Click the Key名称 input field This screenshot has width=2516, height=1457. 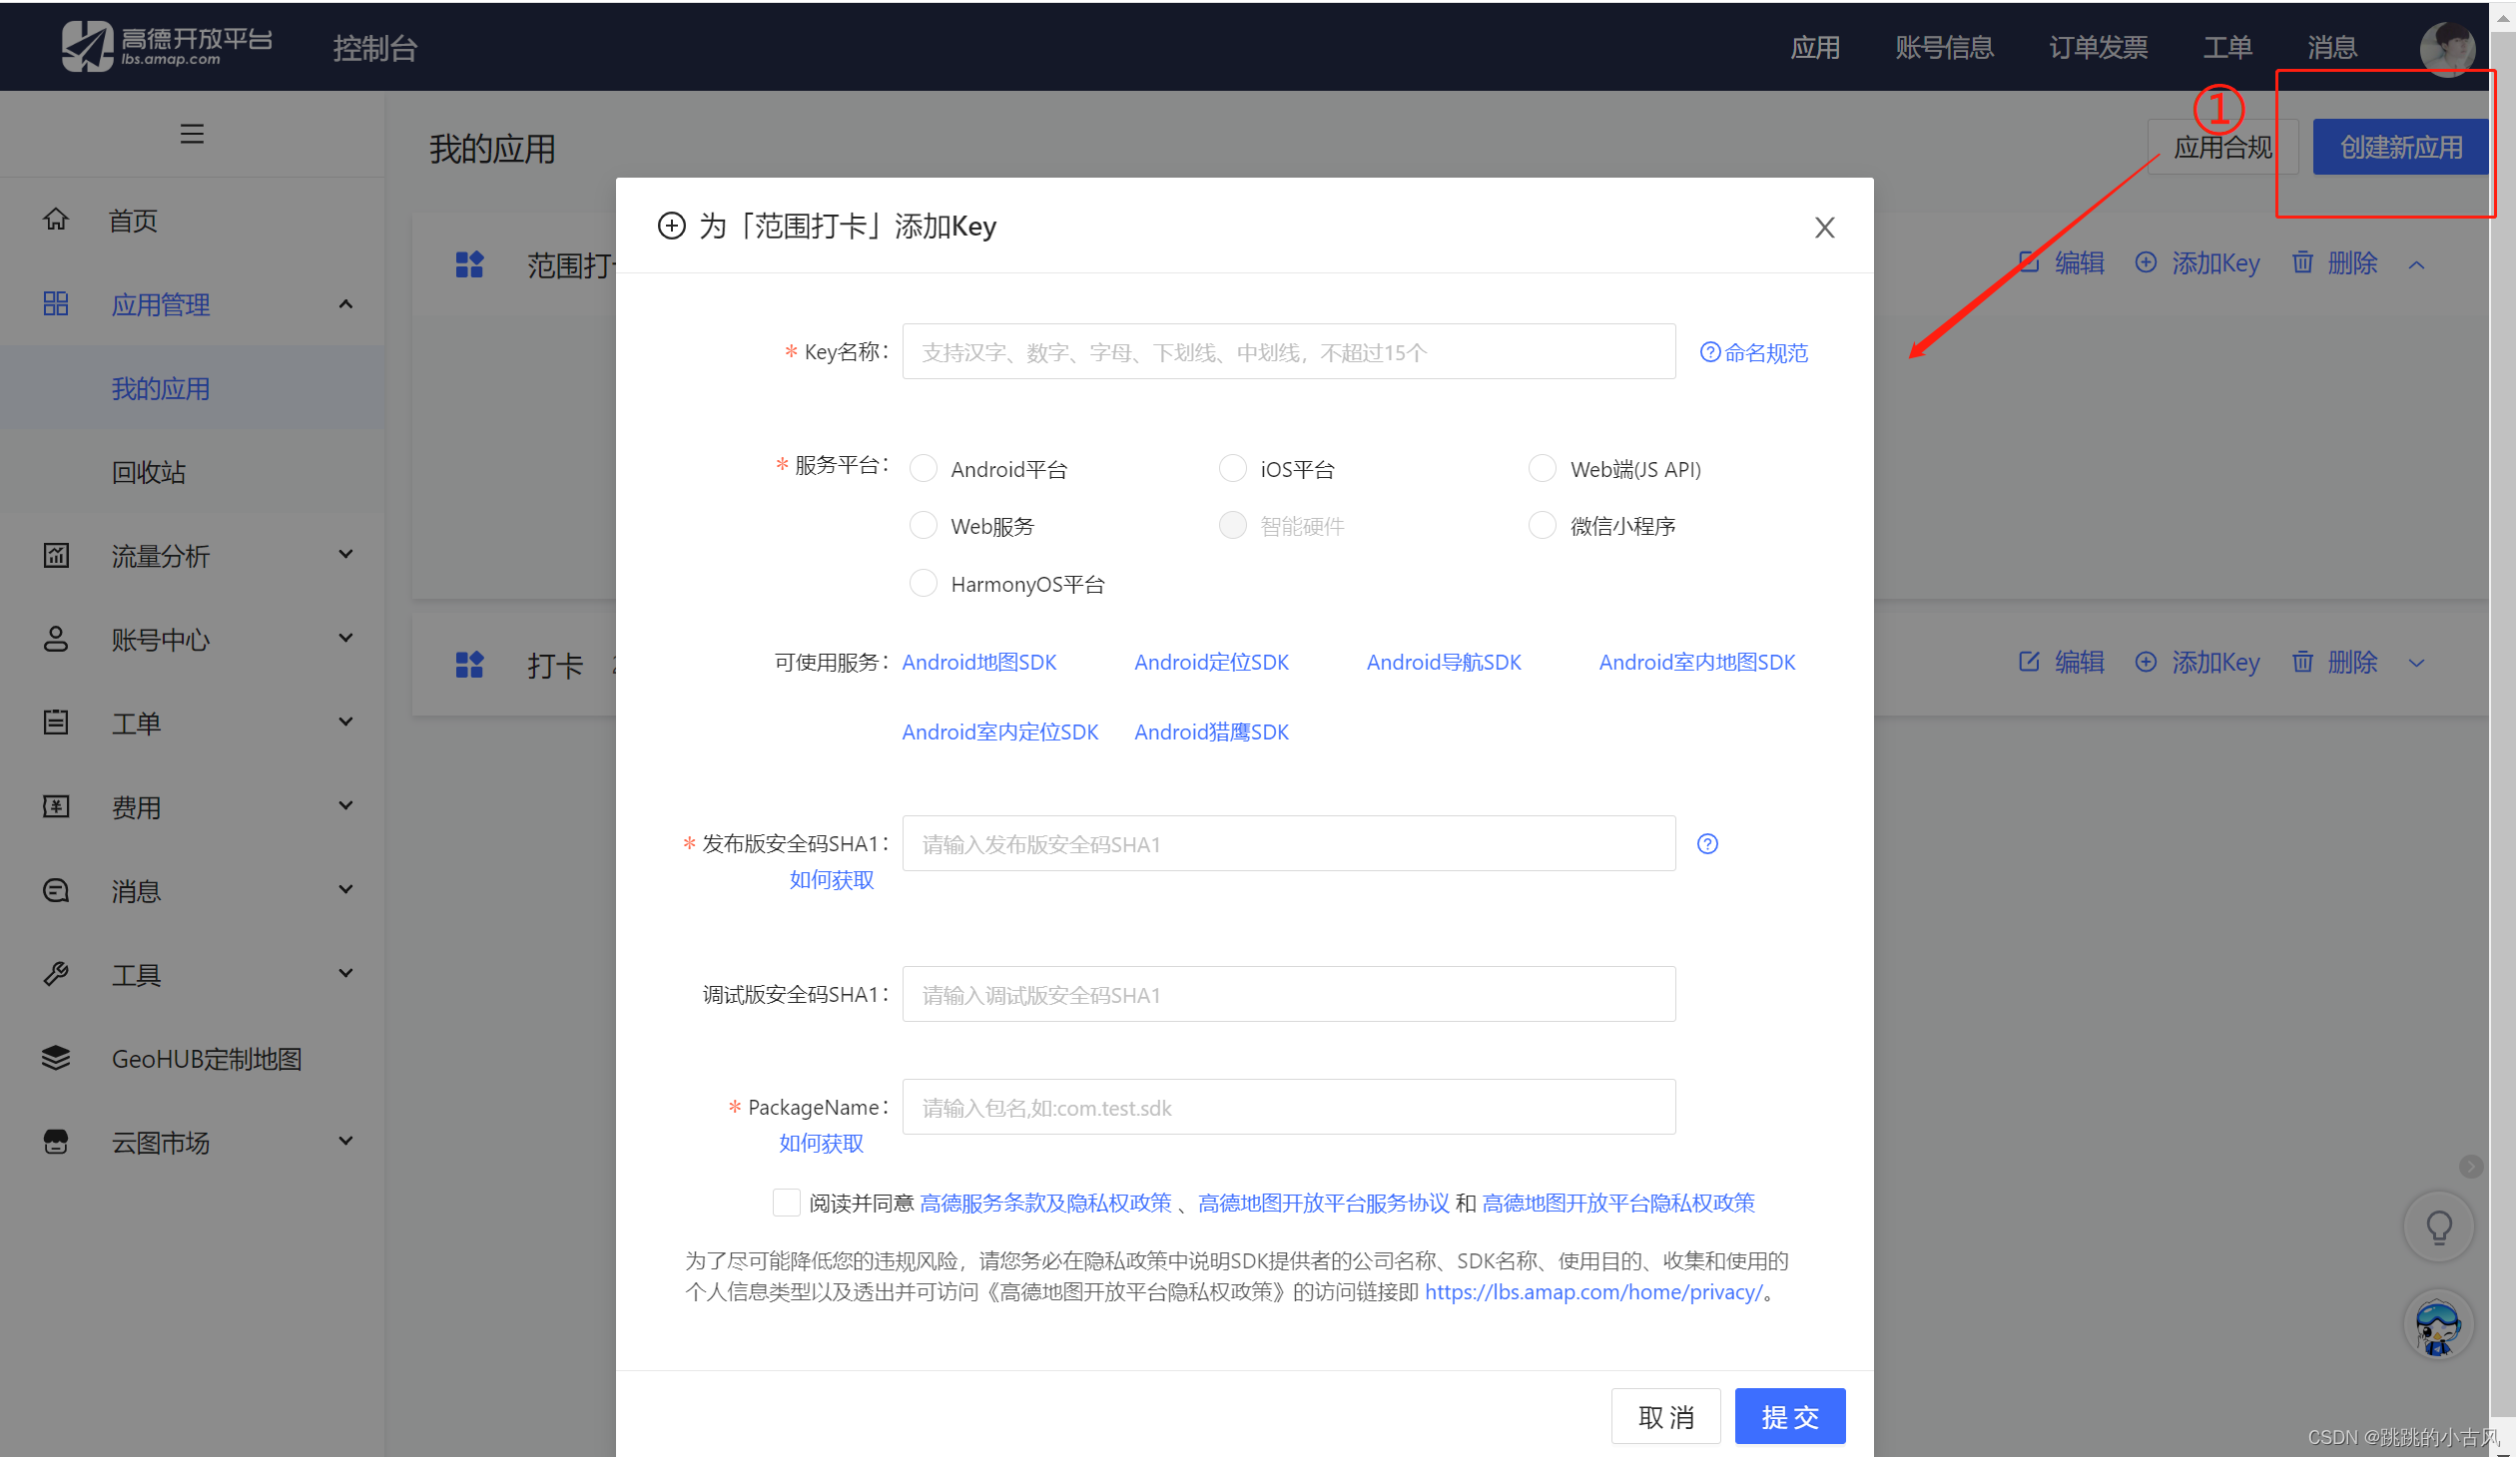point(1288,352)
